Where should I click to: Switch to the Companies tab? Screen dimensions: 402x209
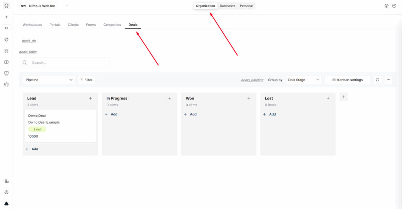pos(112,25)
